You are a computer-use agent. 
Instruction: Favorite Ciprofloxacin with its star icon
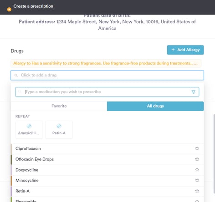[197, 148]
